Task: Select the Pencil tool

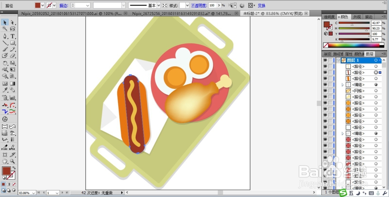Action: point(12,49)
